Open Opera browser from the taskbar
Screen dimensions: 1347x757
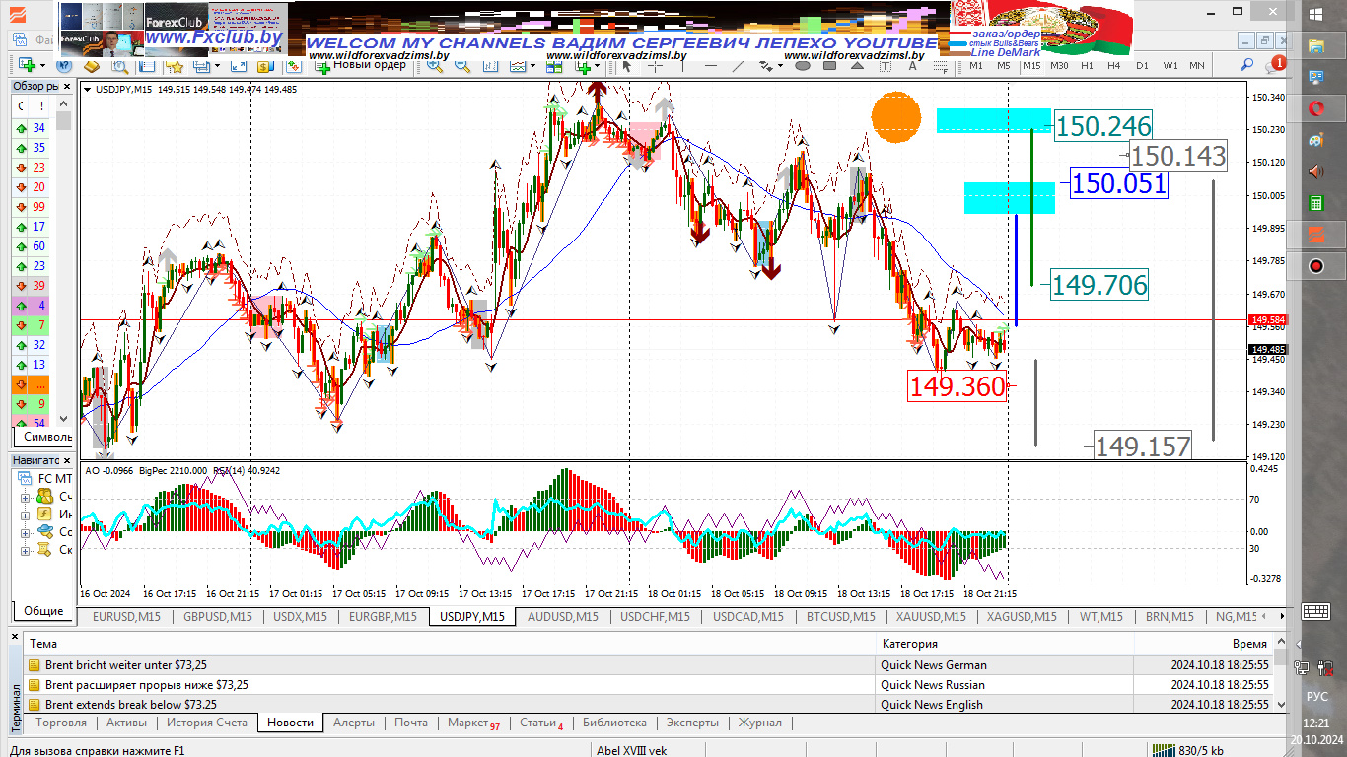click(x=1315, y=107)
